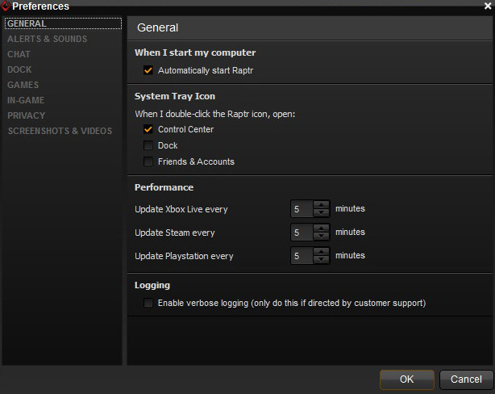
Task: Click the Steam update minutes input field
Action: tap(302, 233)
